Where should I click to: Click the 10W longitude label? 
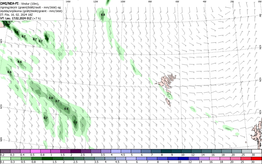[123, 2]
